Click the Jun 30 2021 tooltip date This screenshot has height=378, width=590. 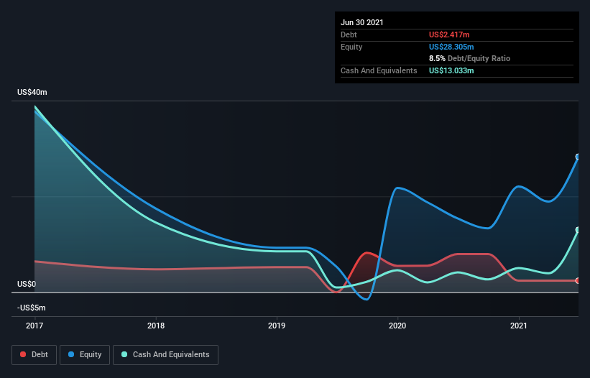(x=362, y=22)
